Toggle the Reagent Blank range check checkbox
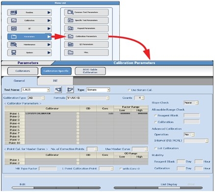 click(x=156, y=116)
